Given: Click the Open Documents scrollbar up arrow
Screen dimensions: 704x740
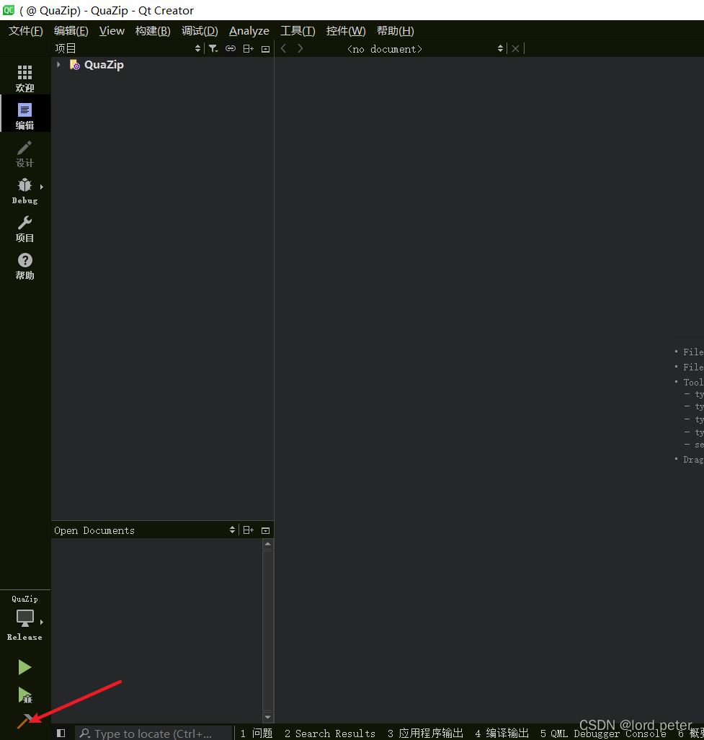Looking at the screenshot, I should tap(267, 544).
